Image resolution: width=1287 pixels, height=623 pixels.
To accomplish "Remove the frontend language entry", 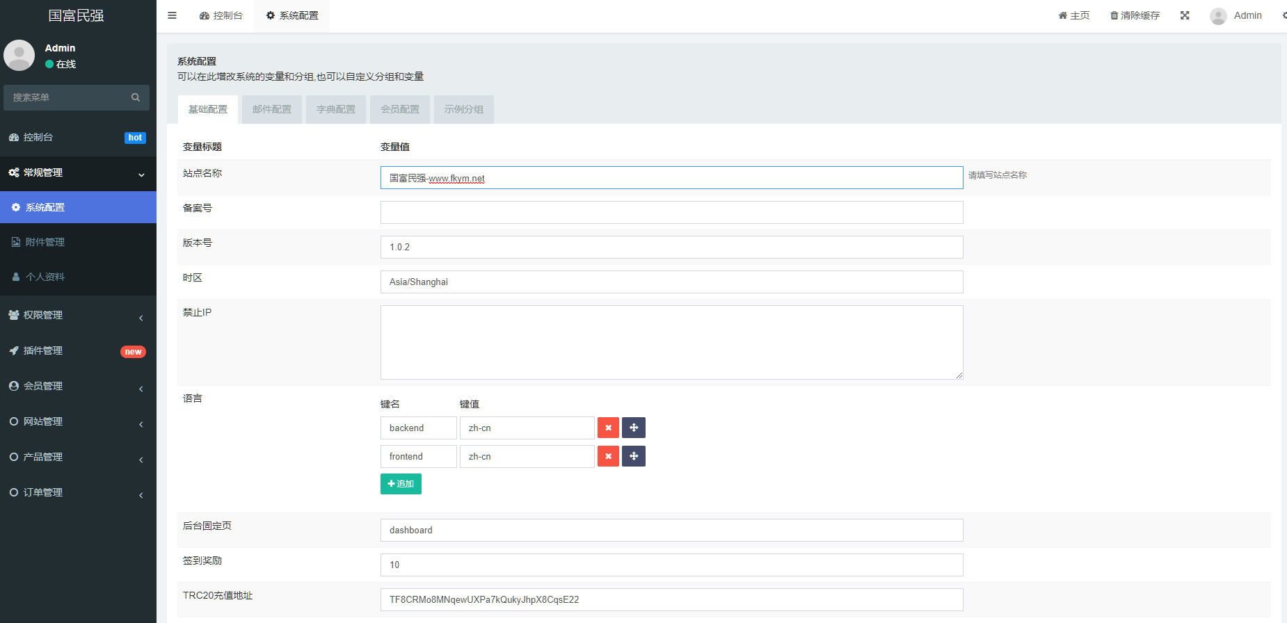I will click(608, 456).
